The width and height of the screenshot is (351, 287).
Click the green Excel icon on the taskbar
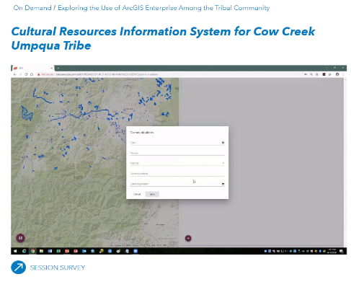pyautogui.click(x=58, y=251)
